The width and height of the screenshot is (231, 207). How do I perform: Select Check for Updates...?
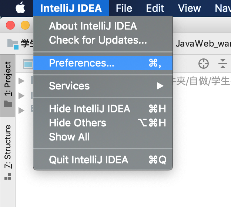tap(98, 40)
